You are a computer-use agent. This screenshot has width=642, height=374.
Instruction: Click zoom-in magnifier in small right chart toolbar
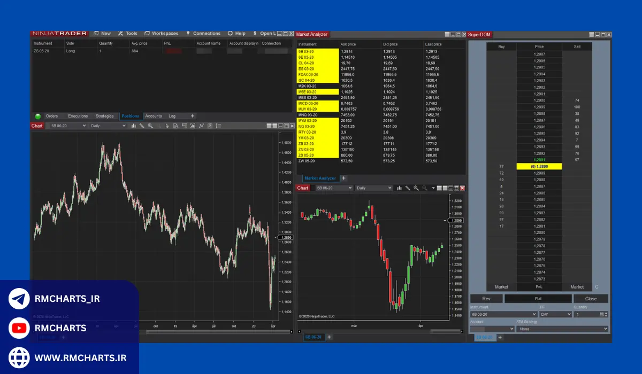(416, 188)
